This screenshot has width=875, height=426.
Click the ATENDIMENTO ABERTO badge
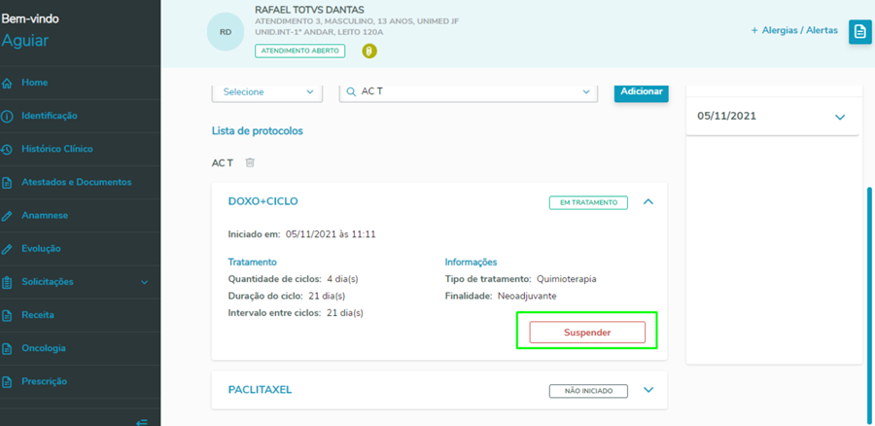pyautogui.click(x=300, y=51)
